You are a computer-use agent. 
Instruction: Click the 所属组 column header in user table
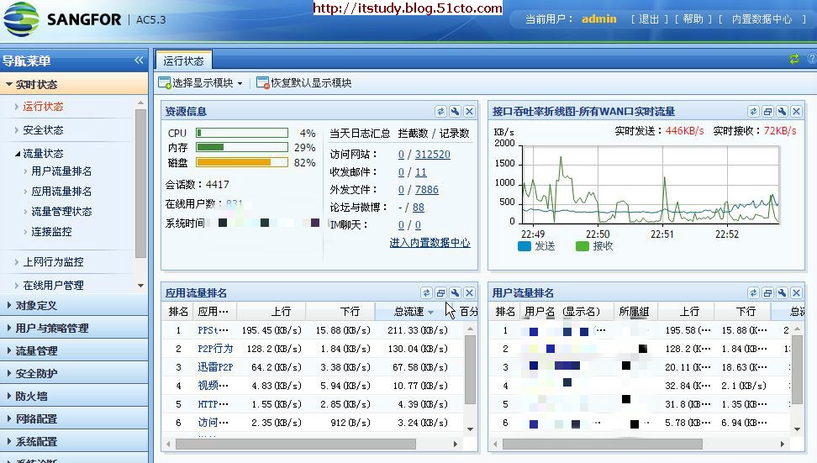(x=634, y=312)
